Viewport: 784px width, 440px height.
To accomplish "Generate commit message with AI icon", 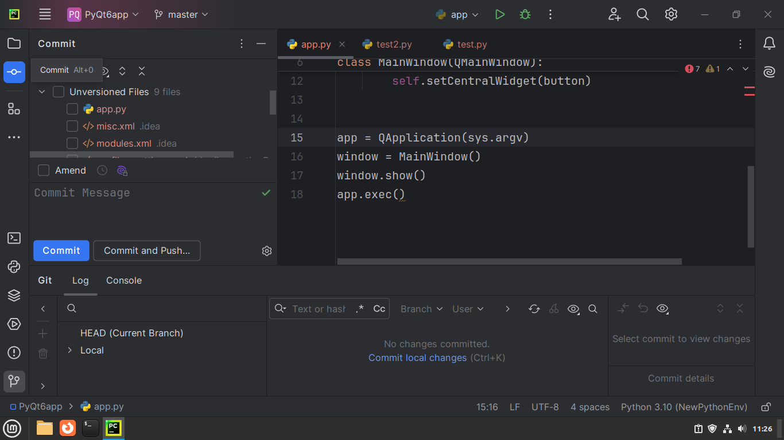I will pyautogui.click(x=122, y=170).
